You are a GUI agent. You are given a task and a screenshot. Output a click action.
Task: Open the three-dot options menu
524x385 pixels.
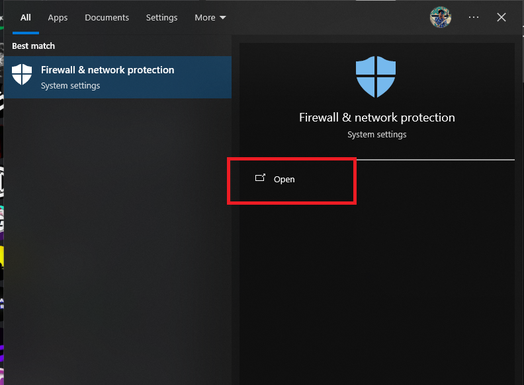pos(474,18)
